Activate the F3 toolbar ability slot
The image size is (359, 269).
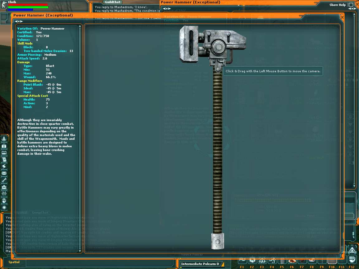tap(262, 261)
